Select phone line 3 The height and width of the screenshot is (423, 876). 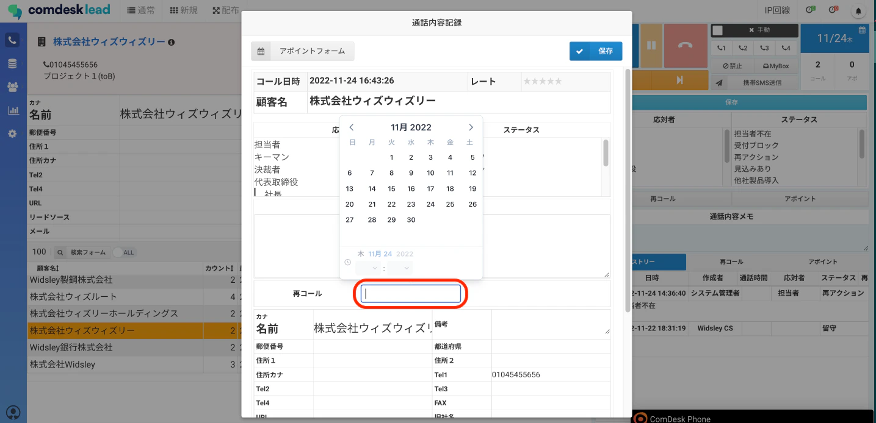[x=765, y=48]
